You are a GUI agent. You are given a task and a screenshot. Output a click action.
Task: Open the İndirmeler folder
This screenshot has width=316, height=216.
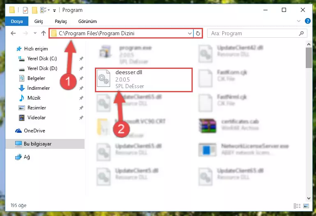(x=34, y=88)
